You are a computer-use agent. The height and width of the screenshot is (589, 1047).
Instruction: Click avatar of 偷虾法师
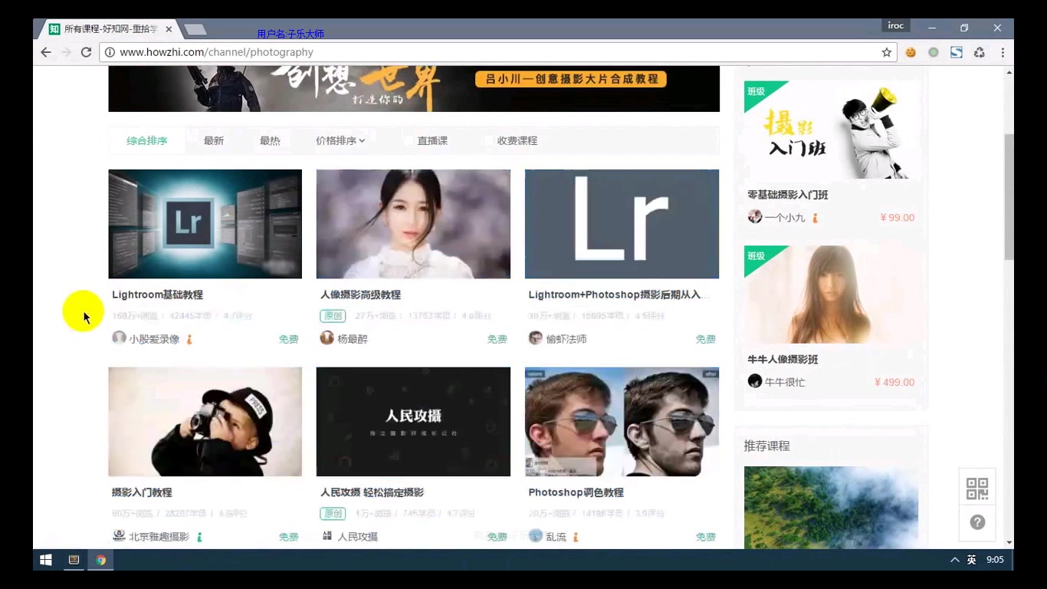(x=536, y=338)
